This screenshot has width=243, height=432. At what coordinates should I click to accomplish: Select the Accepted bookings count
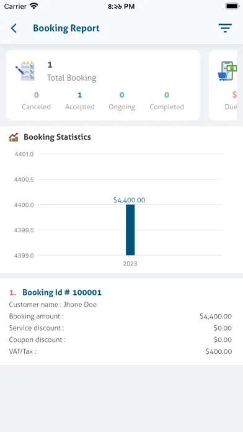[x=80, y=96]
